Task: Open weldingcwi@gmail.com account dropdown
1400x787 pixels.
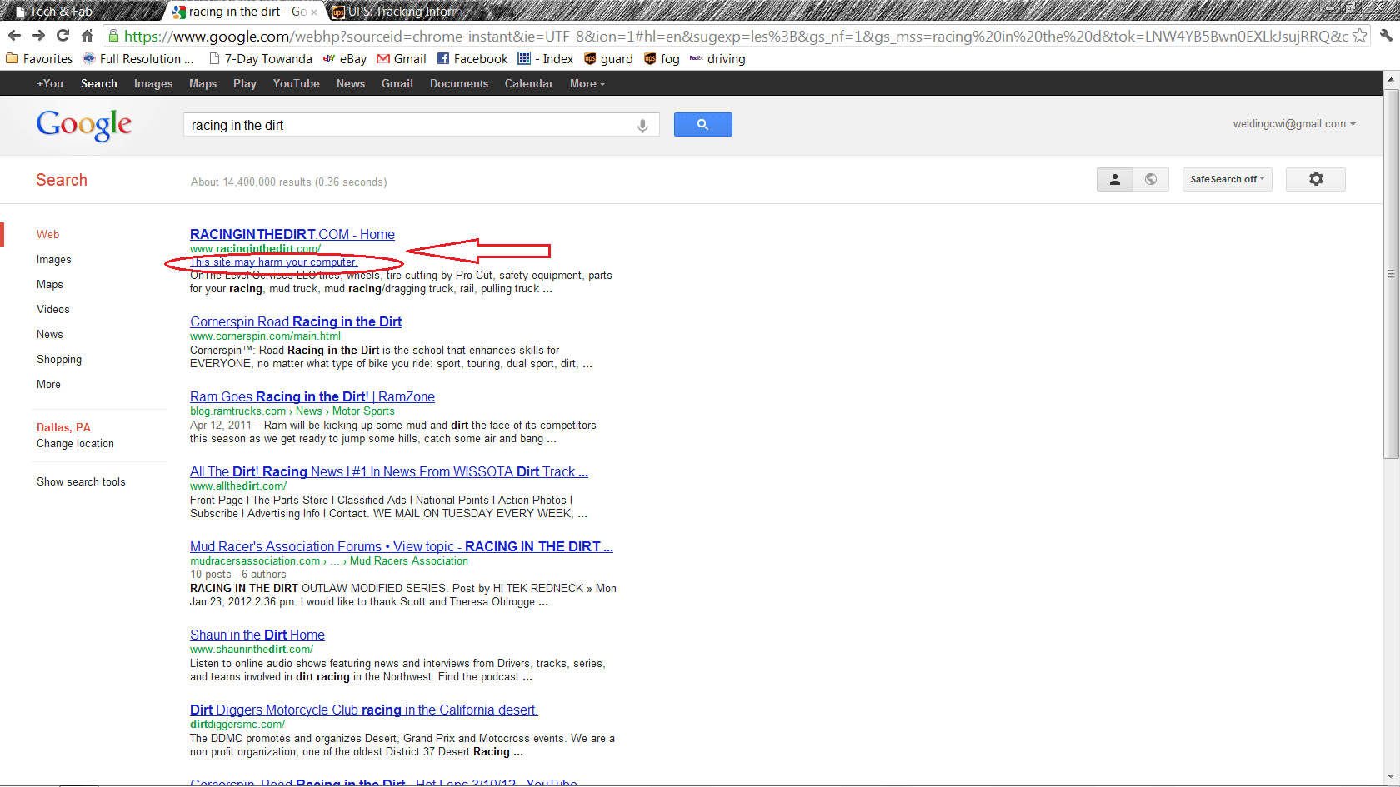Action: (1293, 124)
